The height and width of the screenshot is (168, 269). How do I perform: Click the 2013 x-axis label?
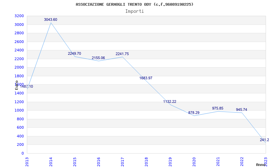(x=27, y=162)
